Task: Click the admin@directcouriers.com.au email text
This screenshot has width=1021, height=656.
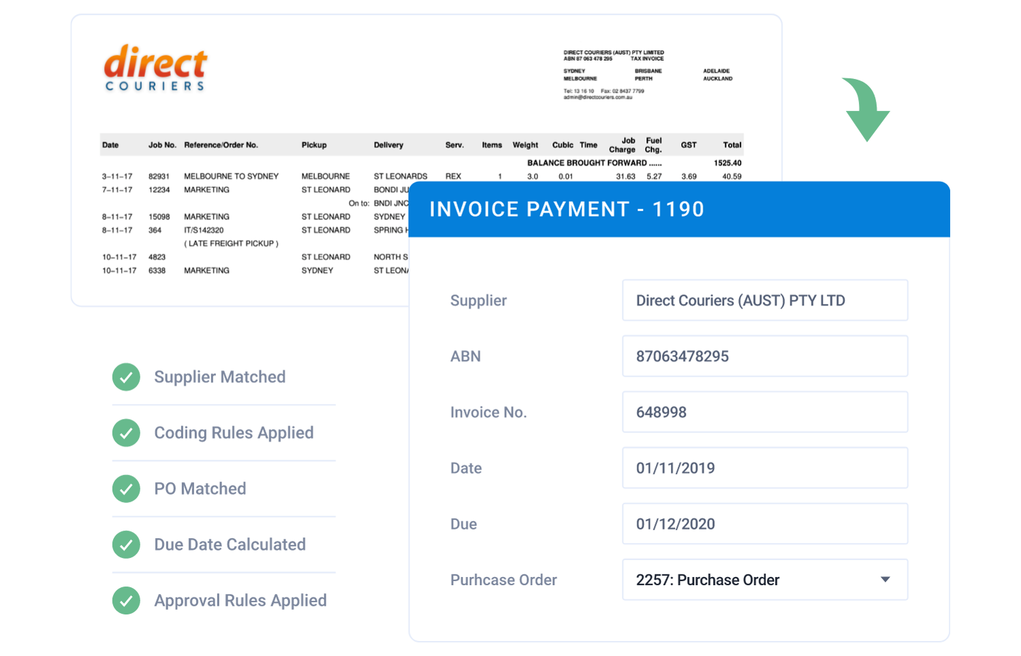Action: (597, 97)
